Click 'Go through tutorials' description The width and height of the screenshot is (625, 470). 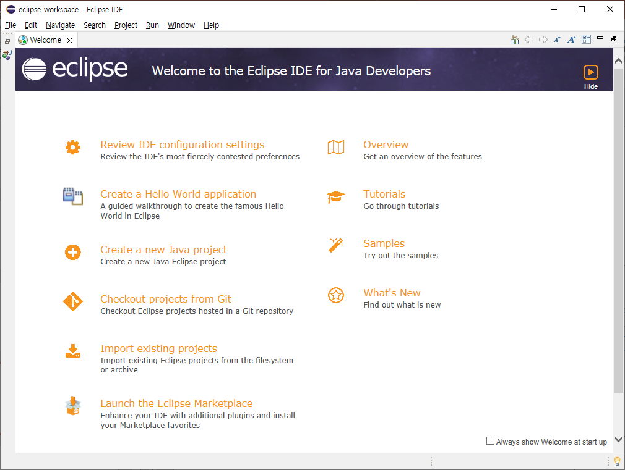click(x=401, y=206)
